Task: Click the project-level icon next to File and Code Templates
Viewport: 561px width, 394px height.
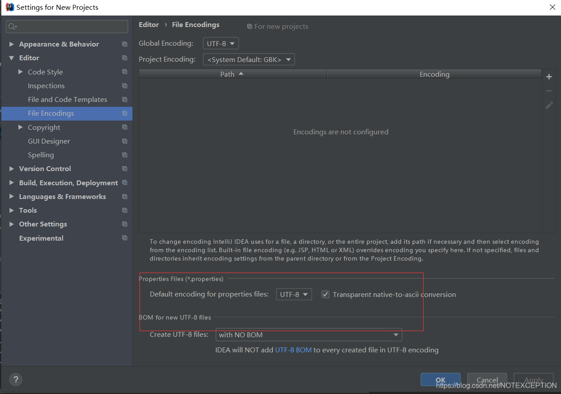Action: [125, 100]
